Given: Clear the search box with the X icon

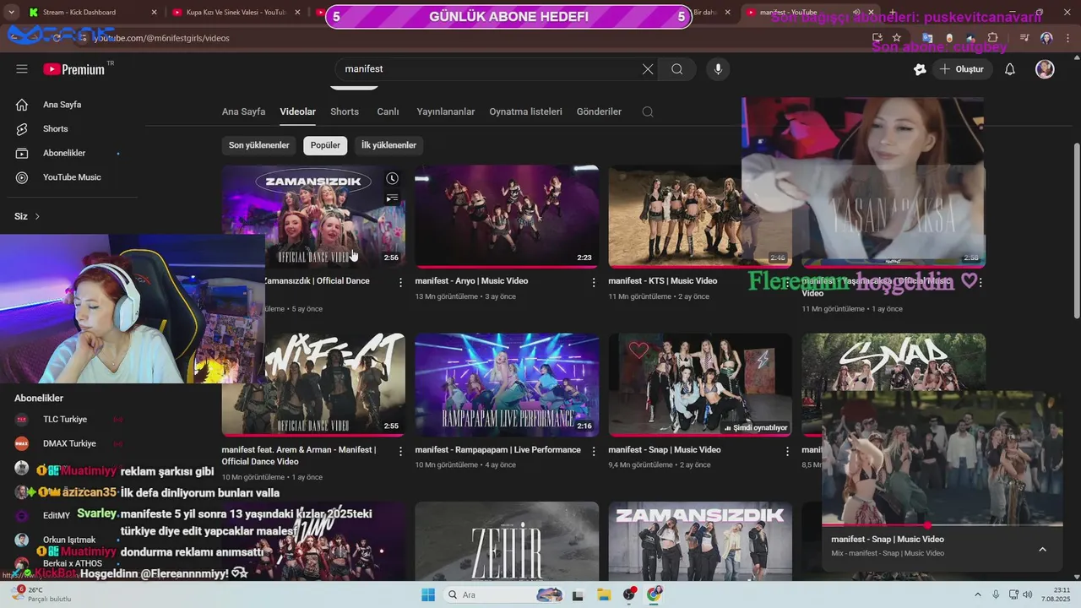Looking at the screenshot, I should (648, 69).
